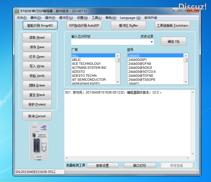
Task: Select 24AA00@SOIC8 in the model list
Action: click(x=140, y=68)
